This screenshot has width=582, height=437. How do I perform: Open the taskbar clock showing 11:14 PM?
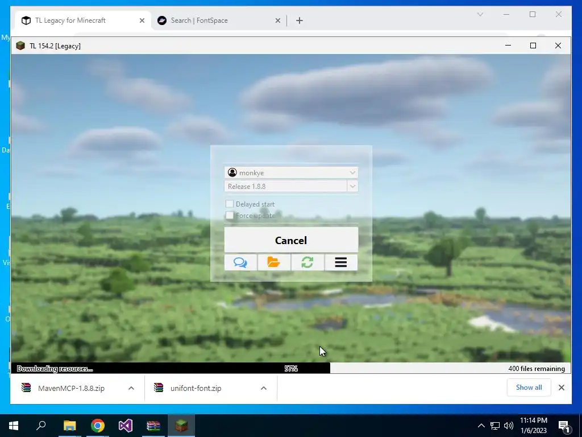533,426
